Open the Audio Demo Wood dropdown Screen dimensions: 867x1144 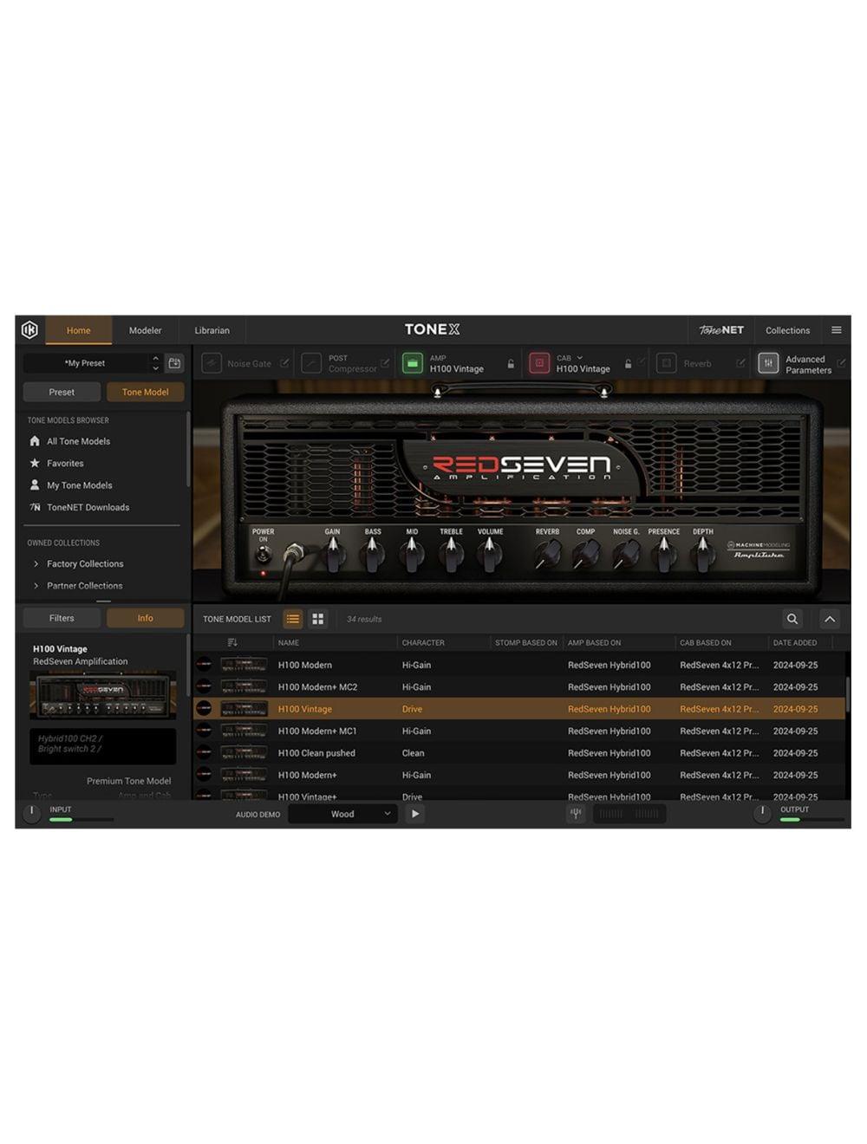click(x=342, y=814)
